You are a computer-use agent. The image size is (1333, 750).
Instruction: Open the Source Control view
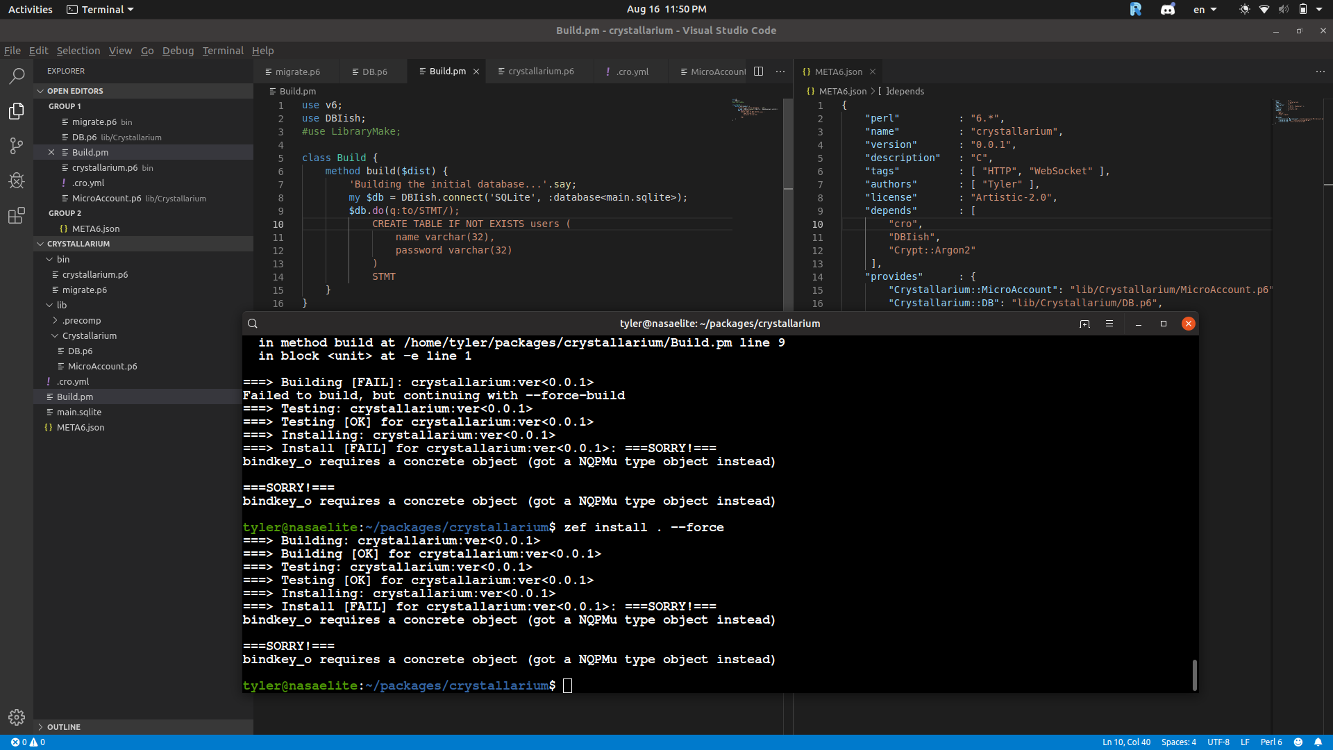(x=17, y=146)
